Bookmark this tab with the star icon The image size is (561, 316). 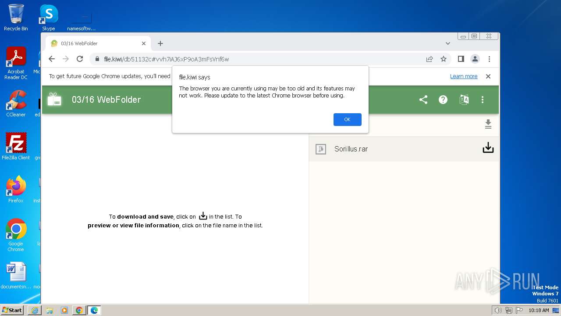pyautogui.click(x=444, y=59)
